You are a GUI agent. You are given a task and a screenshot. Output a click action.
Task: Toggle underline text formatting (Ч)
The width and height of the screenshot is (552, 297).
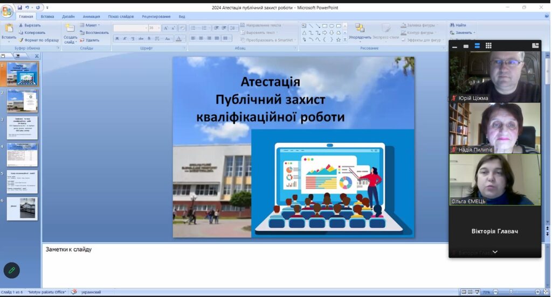pyautogui.click(x=133, y=38)
